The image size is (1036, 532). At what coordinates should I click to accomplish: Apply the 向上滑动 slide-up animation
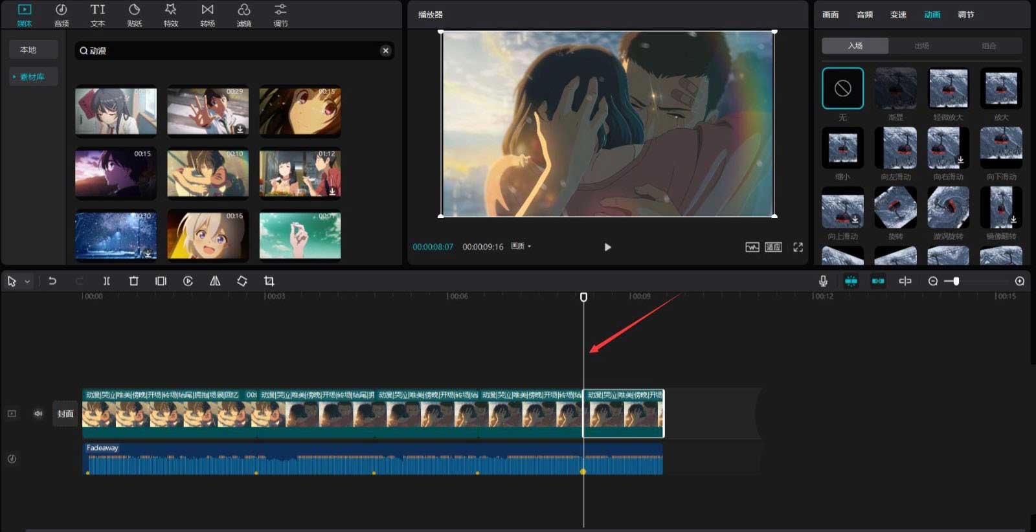[x=842, y=207]
